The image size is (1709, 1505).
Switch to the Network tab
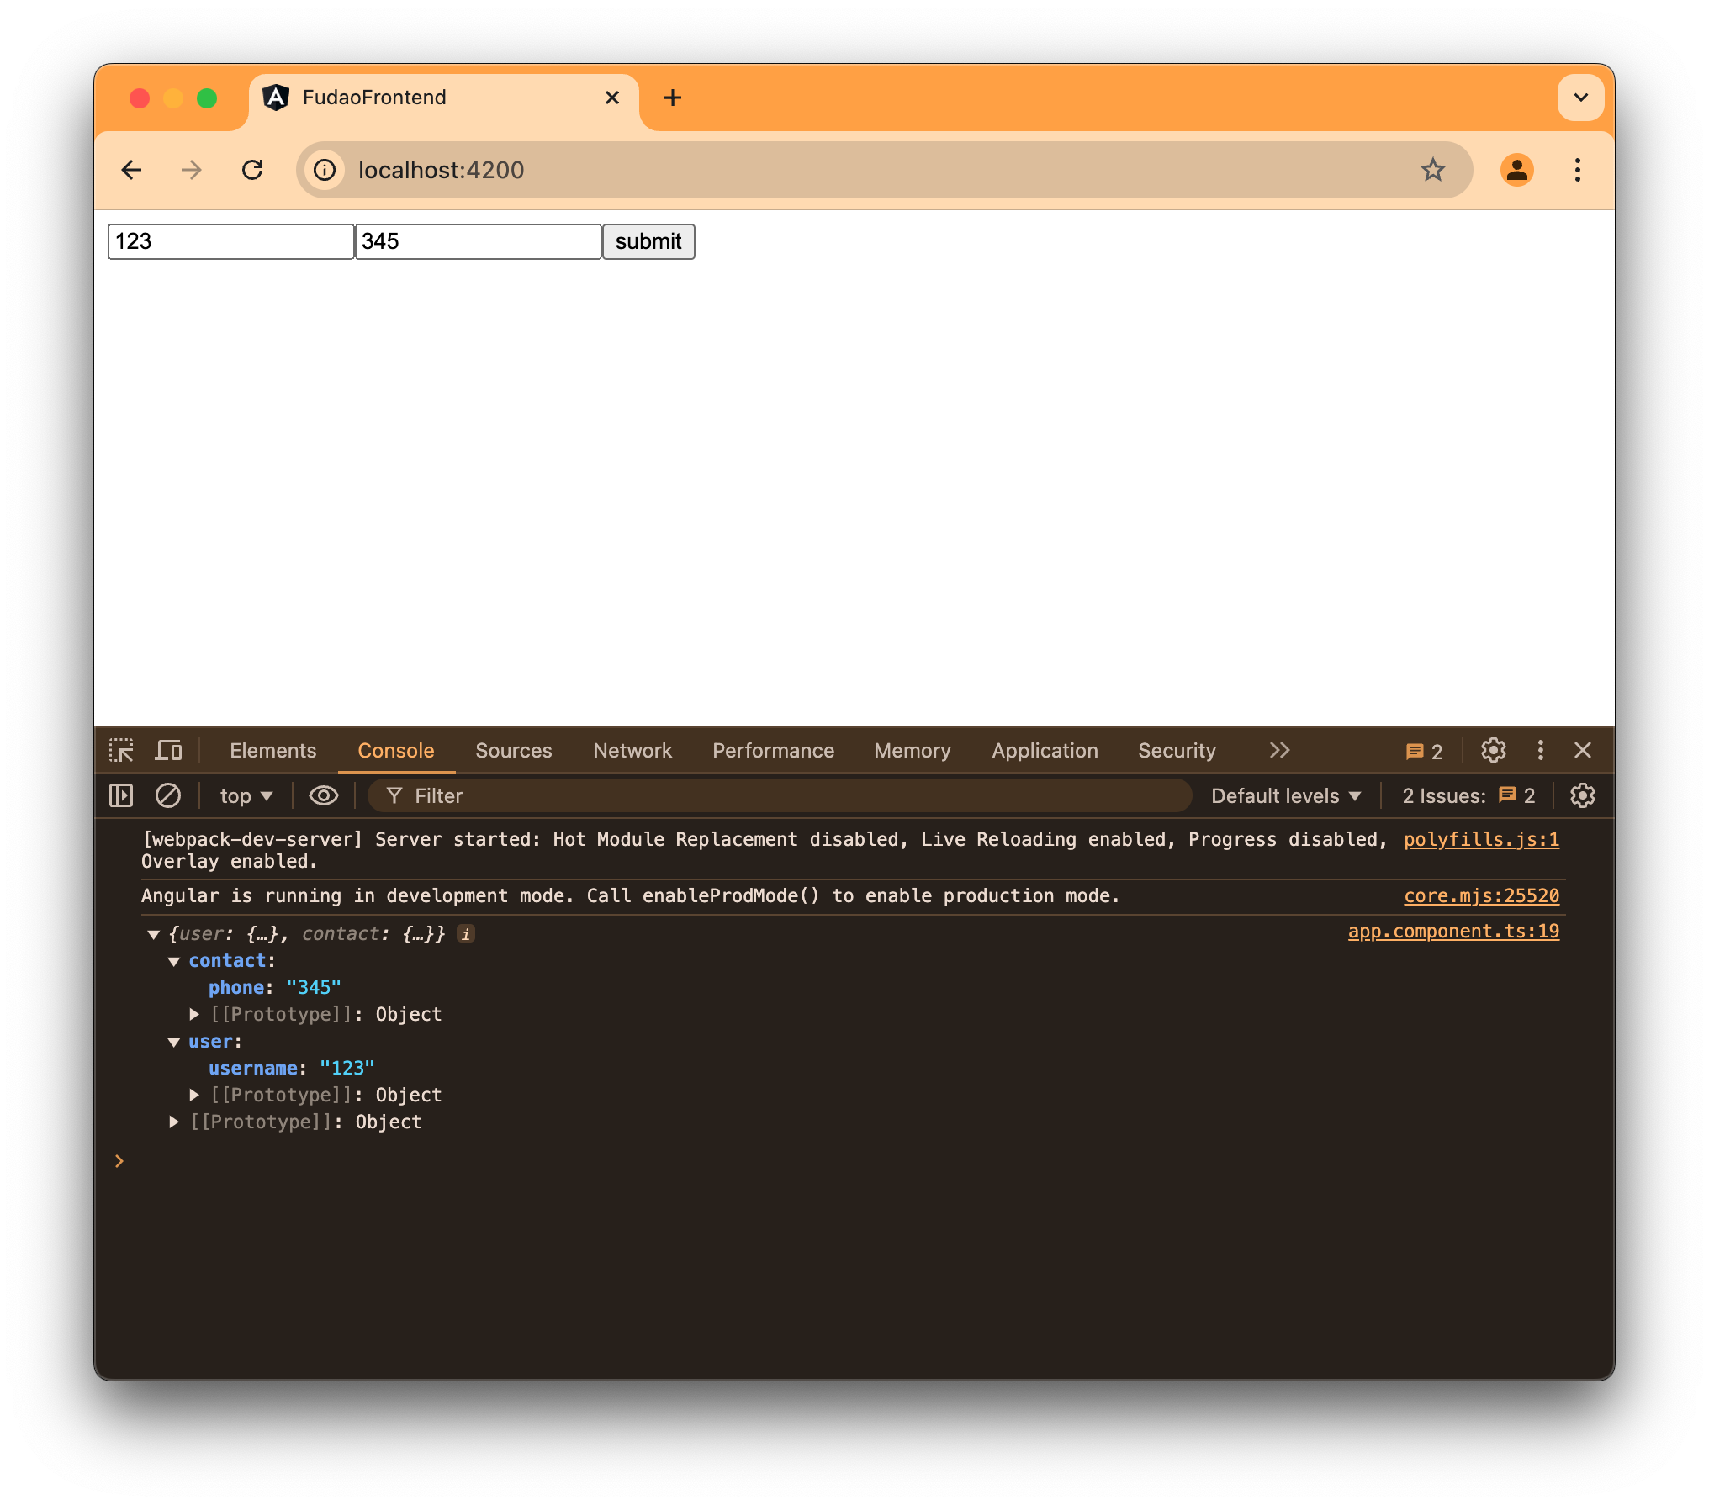pos(632,750)
